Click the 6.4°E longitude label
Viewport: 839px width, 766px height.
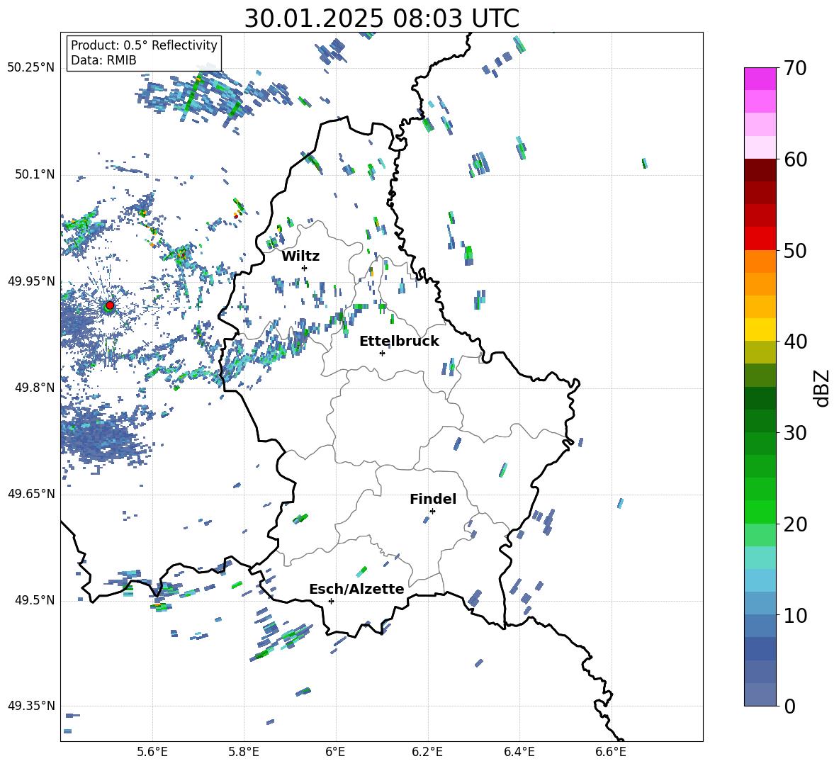(519, 752)
